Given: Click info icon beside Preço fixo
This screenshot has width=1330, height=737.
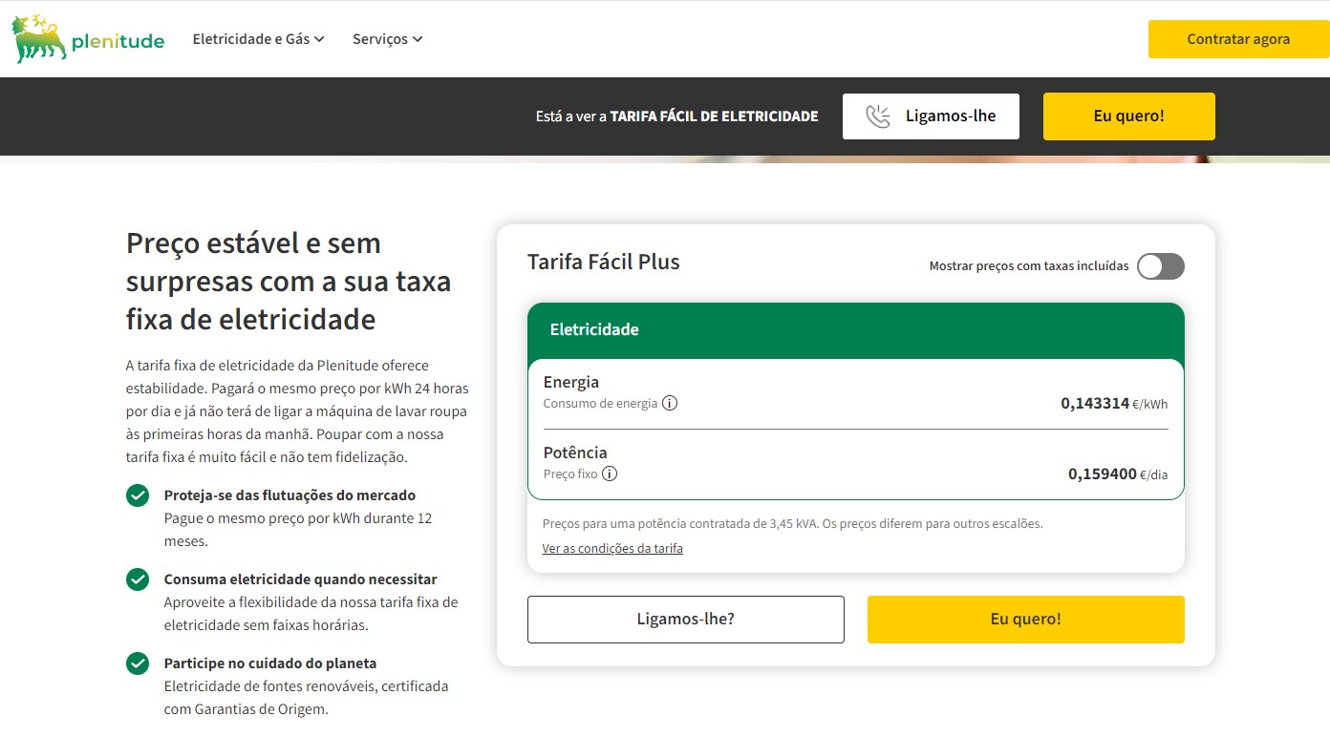Looking at the screenshot, I should coord(610,474).
